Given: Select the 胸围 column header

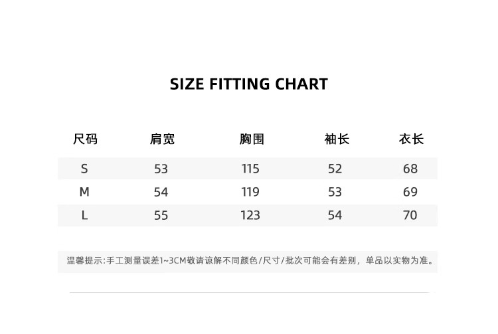Looking at the screenshot, I should [252, 139].
